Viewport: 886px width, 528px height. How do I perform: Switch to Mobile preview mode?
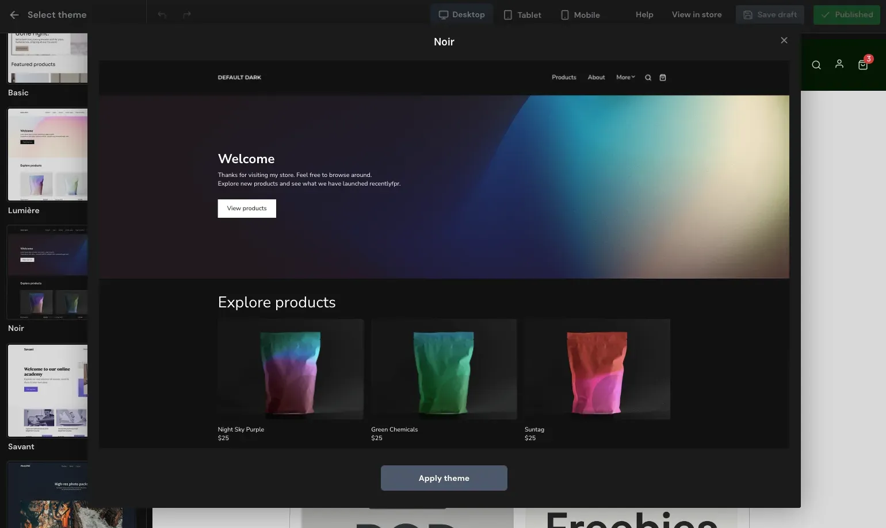click(580, 15)
